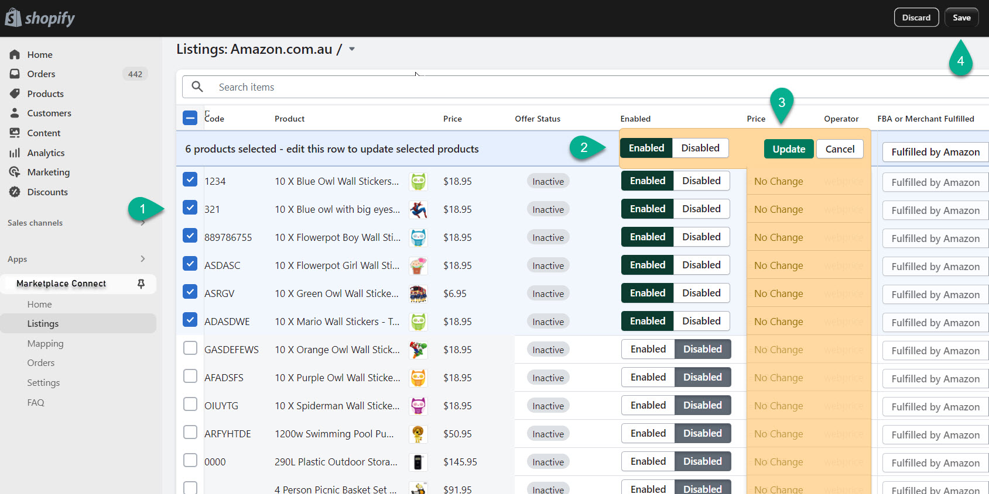The height and width of the screenshot is (494, 989).
Task: Focus the Search items field
Action: tap(586, 87)
